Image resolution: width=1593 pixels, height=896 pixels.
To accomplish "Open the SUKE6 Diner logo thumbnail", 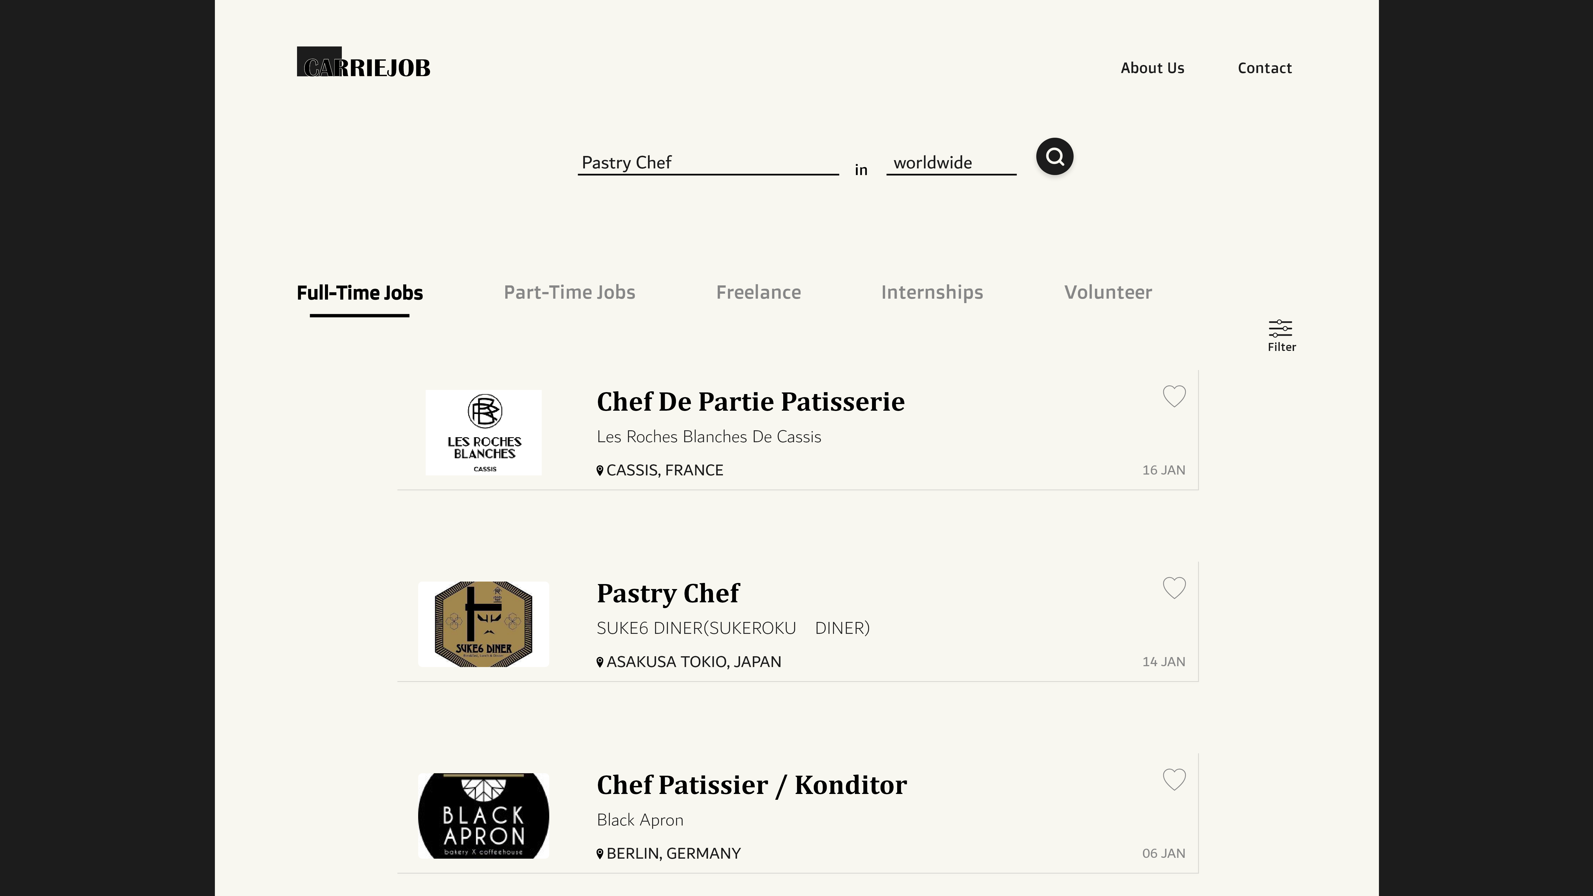I will point(484,624).
